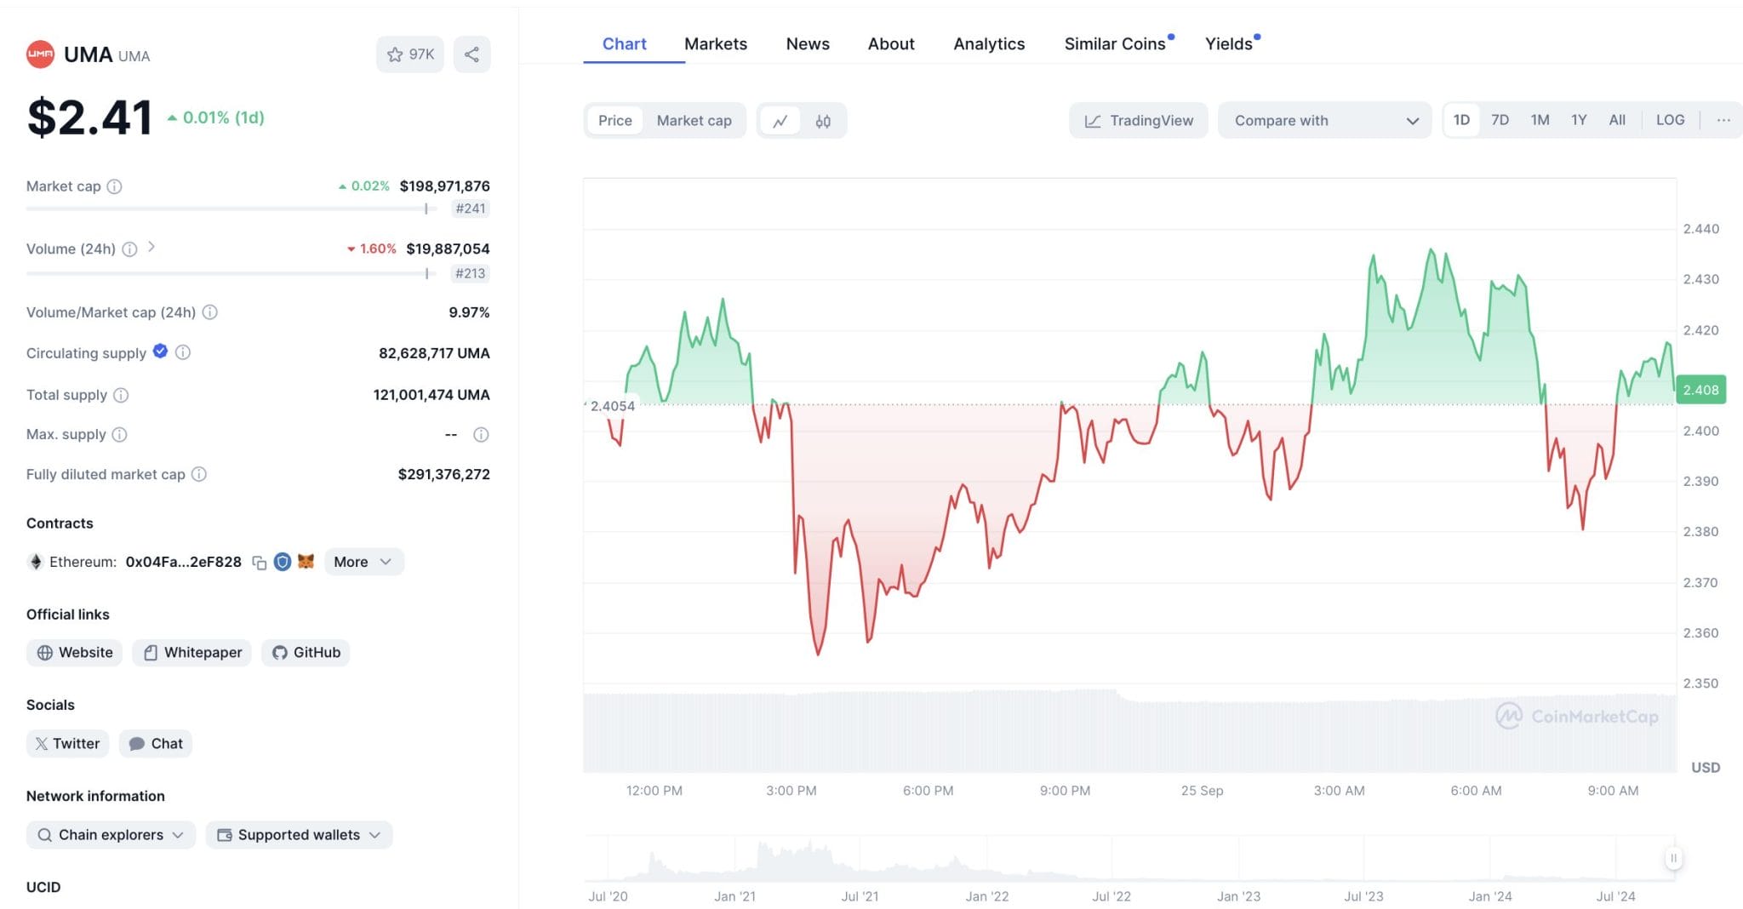The height and width of the screenshot is (909, 1743).
Task: Open the About tab
Action: [x=891, y=44]
